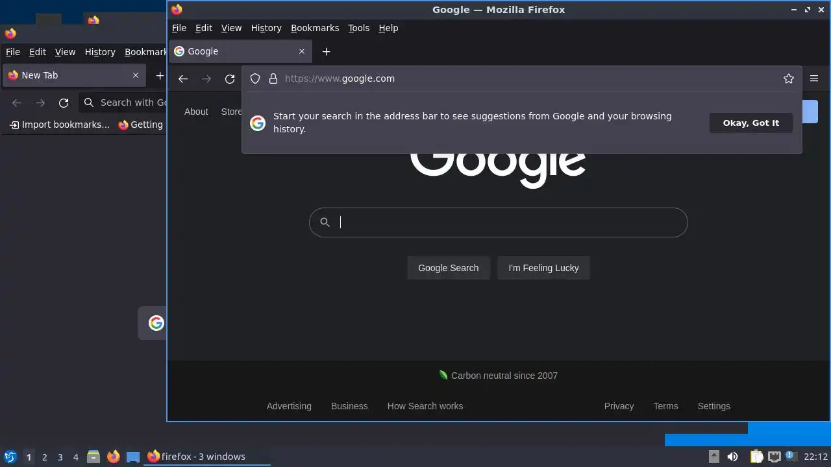This screenshot has width=831, height=467.
Task: Click the forward arrow in Google window
Action: point(206,78)
